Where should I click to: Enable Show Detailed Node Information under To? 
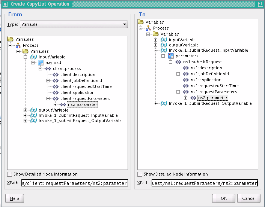click(x=140, y=174)
